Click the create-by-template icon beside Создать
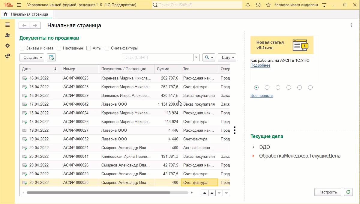This screenshot has height=204, width=360. tap(51, 57)
